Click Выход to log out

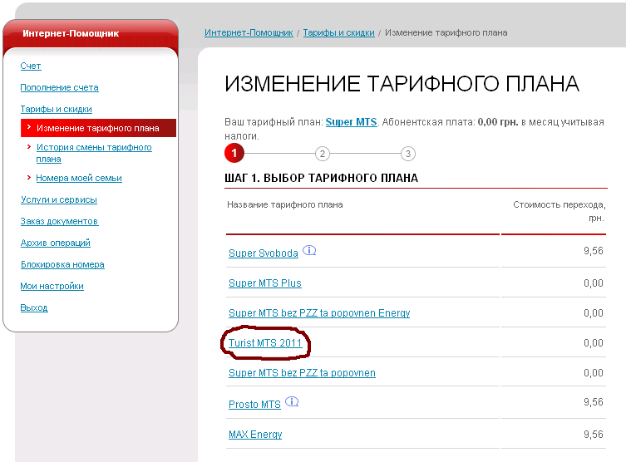34,307
